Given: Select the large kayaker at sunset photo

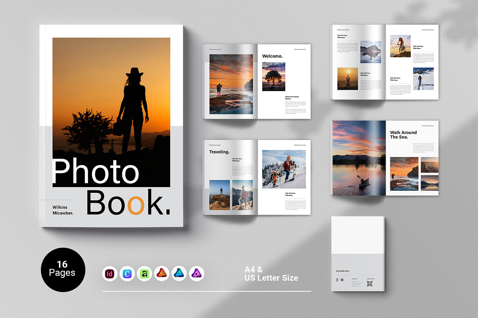Looking at the screenshot, I should [358, 158].
